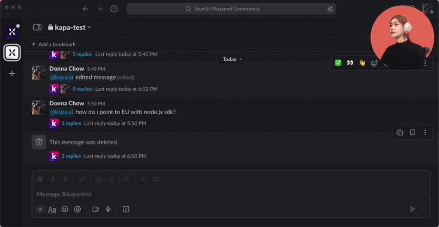Image resolution: width=439 pixels, height=227 pixels.
Task: Toggle the sidebar panel icon
Action: click(x=37, y=27)
